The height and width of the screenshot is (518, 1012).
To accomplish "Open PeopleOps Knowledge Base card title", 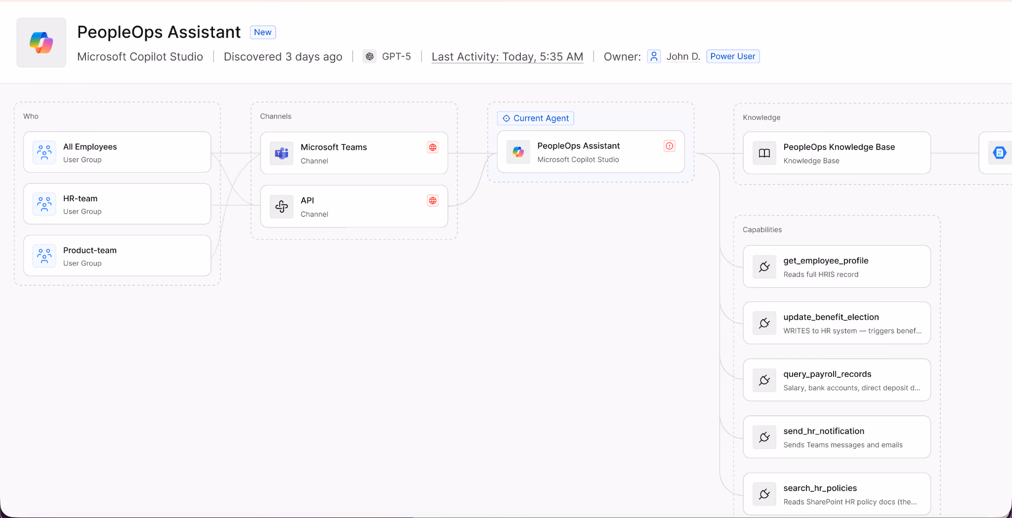I will [x=839, y=148].
